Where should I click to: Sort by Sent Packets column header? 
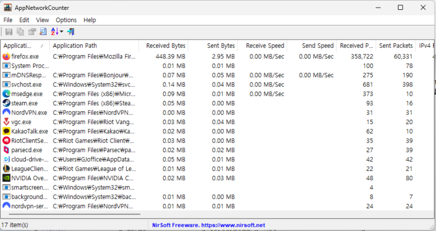click(x=396, y=46)
